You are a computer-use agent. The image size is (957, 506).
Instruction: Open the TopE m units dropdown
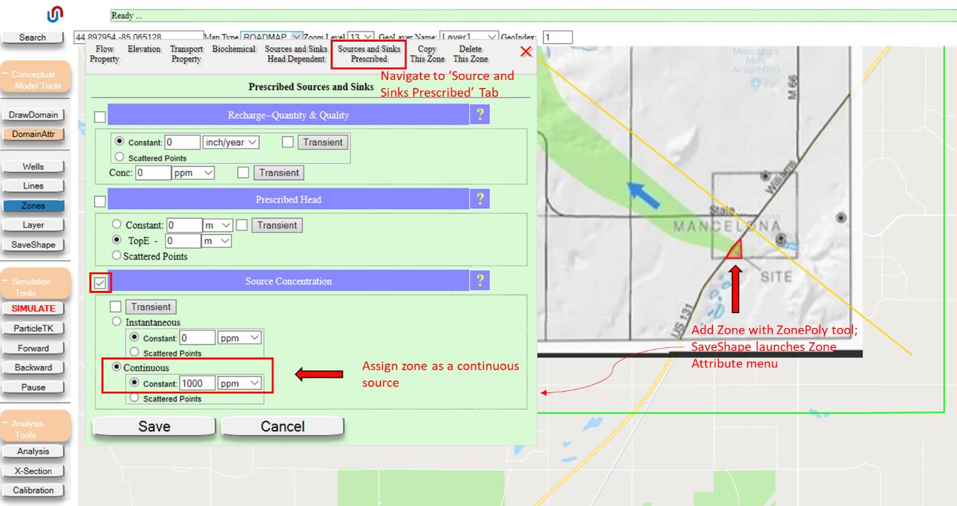[x=216, y=241]
